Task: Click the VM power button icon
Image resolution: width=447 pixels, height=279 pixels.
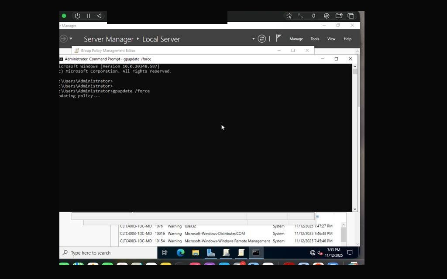Action: tap(77, 16)
